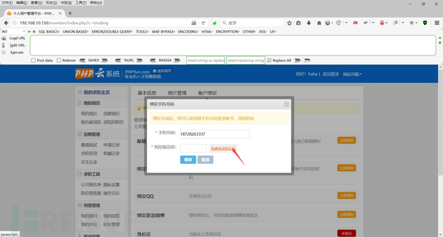443x237 pixels.
Task: Click 立即绑定 button in 绑定QQ row
Action: [x=347, y=195]
